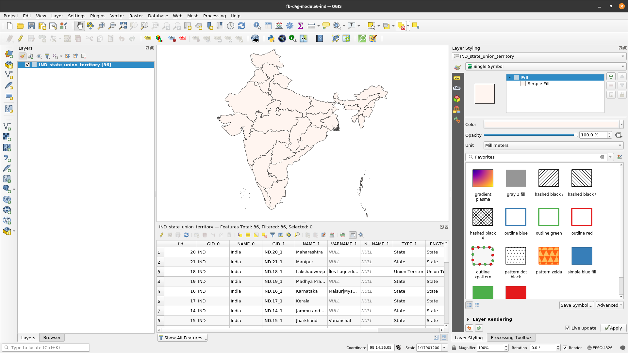Screen dimensions: 628x353
Task: Open the Processing menu
Action: 214,16
